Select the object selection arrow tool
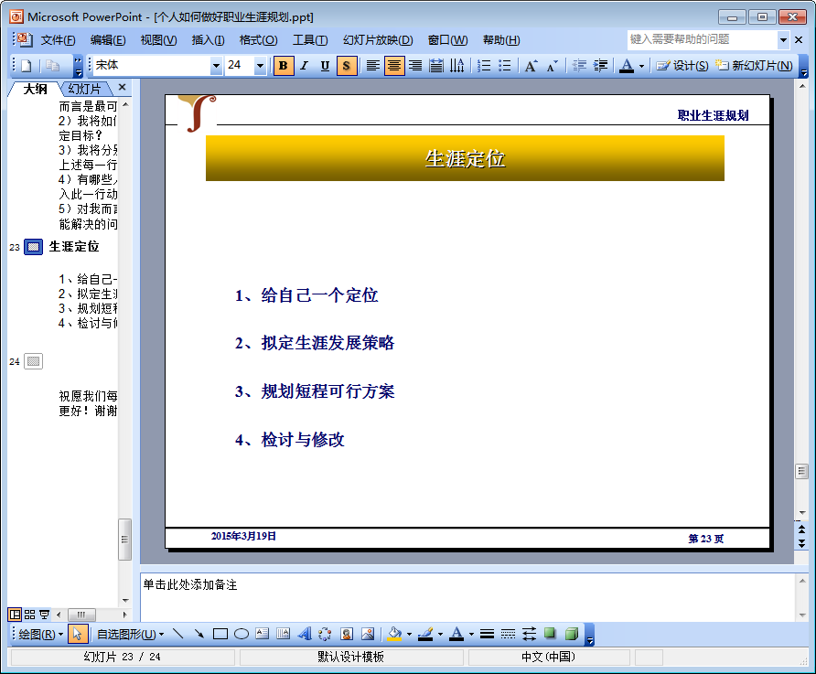Screen dimensions: 816x674 tap(77, 634)
